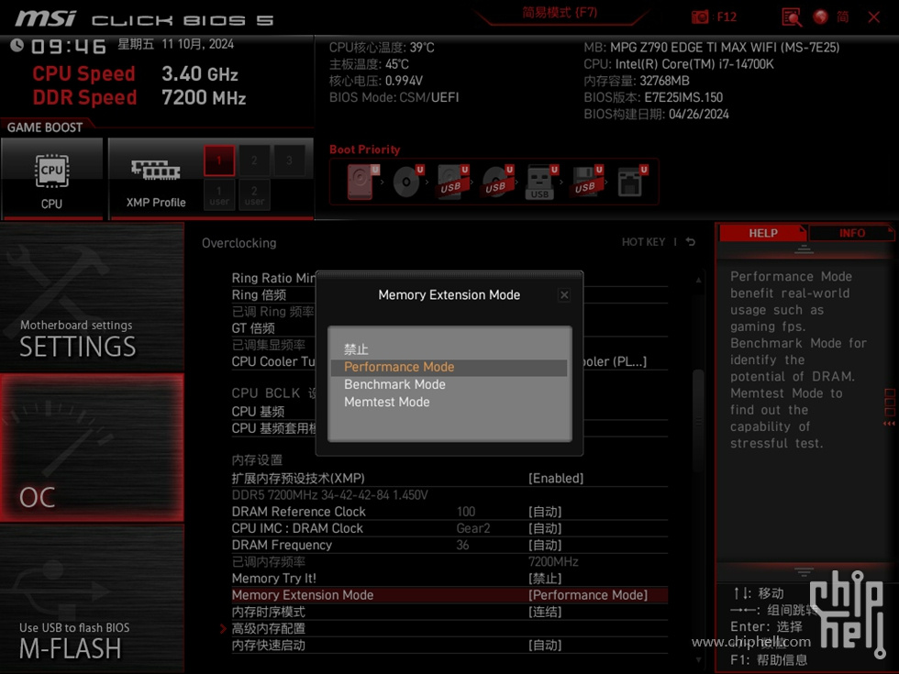This screenshot has height=674, width=899.
Task: Open the Memory Try It! value dropdown
Action: tap(545, 579)
